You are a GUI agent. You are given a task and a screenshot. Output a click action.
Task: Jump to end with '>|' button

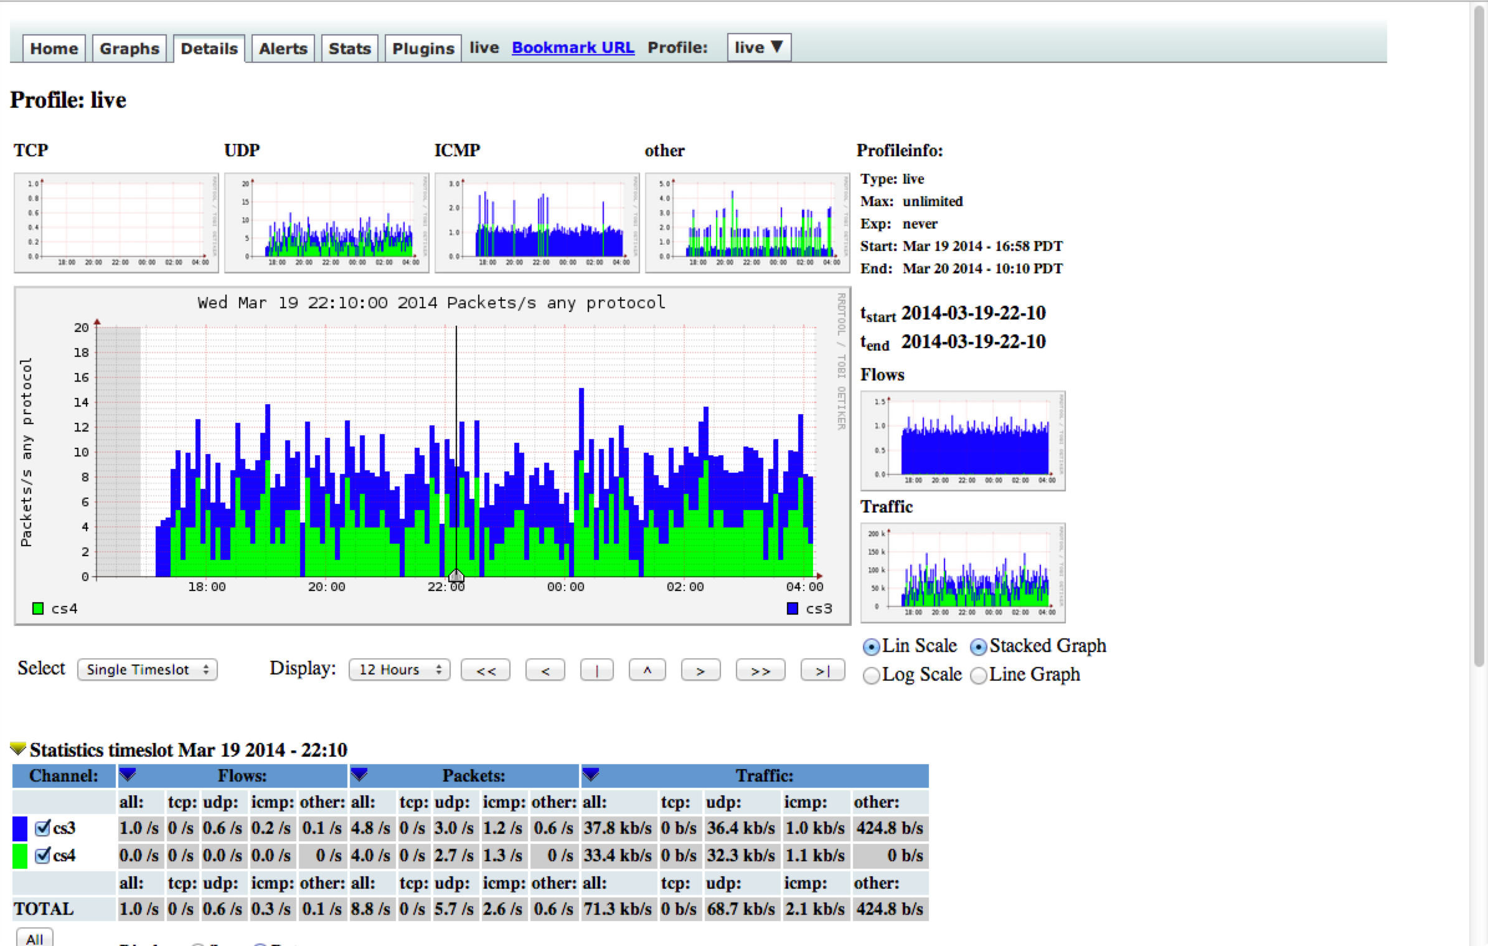tap(822, 671)
